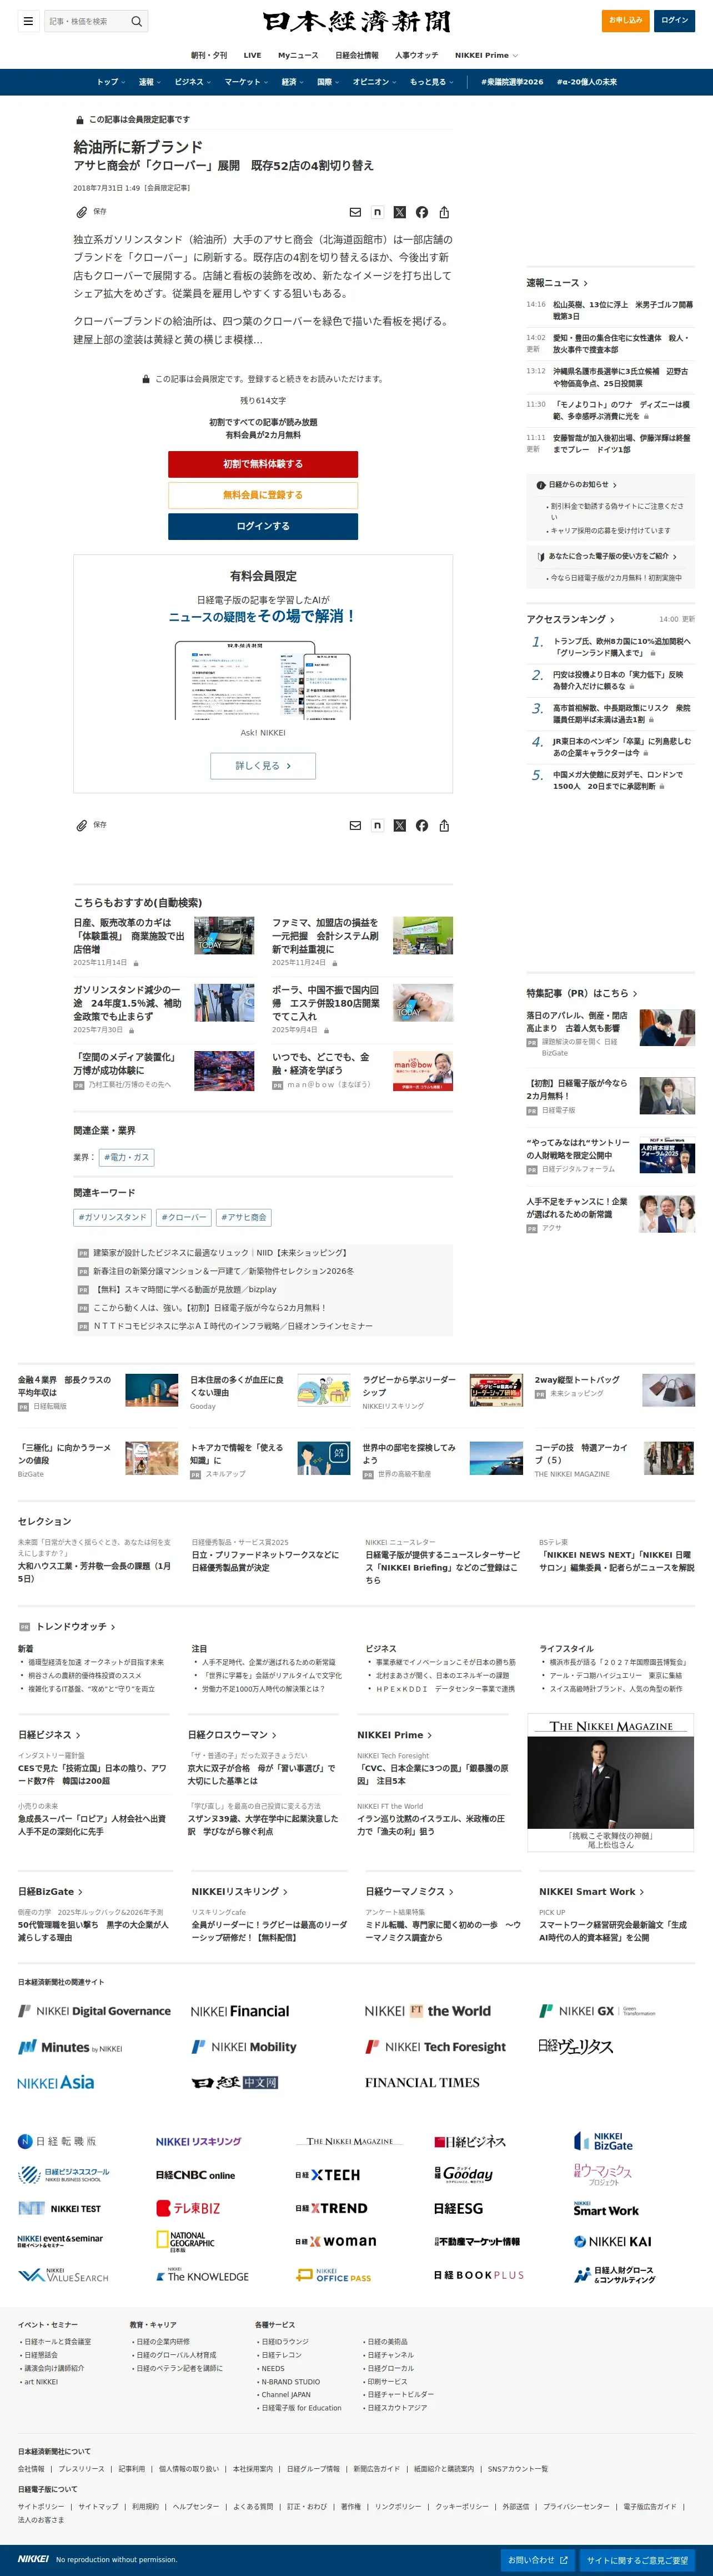This screenshot has width=713, height=2576.
Task: Share on note, bottom icon
Action: click(377, 825)
